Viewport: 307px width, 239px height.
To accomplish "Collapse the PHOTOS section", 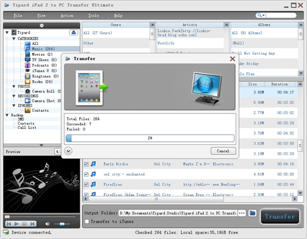I will coord(14,87).
